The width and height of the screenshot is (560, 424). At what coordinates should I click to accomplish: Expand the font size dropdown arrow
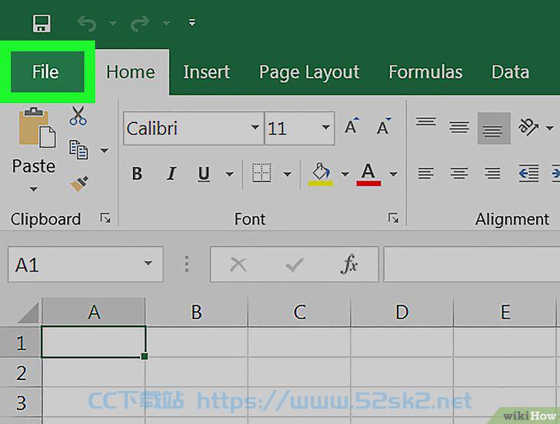pos(325,127)
